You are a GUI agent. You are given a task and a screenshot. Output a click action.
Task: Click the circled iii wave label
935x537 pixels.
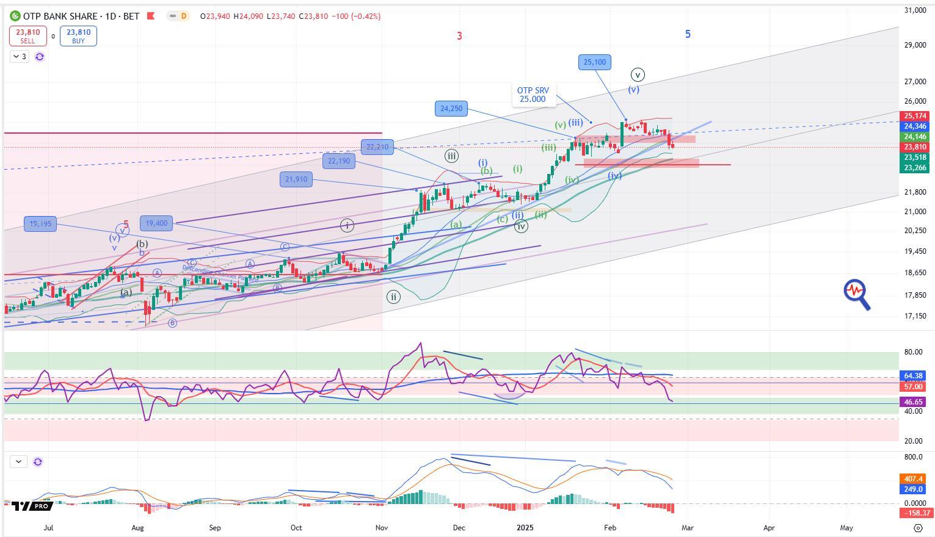click(x=451, y=156)
